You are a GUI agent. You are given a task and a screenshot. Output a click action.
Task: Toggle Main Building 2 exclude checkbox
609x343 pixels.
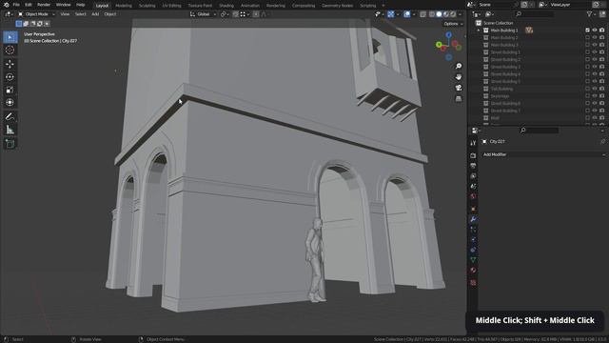[587, 37]
